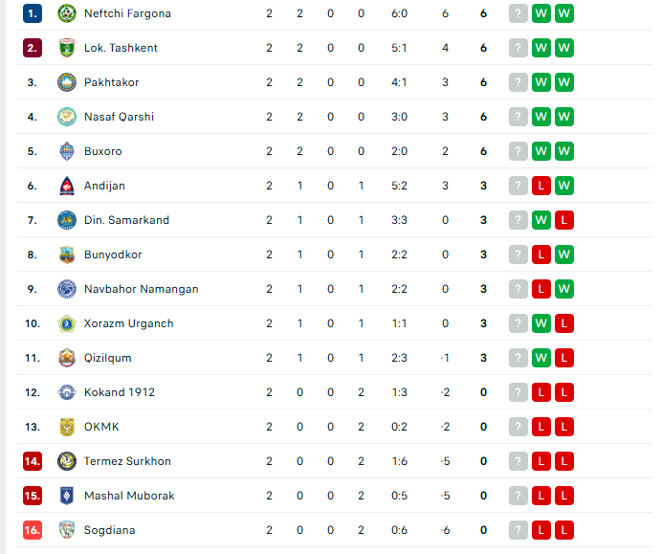Click Andijan's red L form badge
This screenshot has width=661, height=554.
coord(541,186)
